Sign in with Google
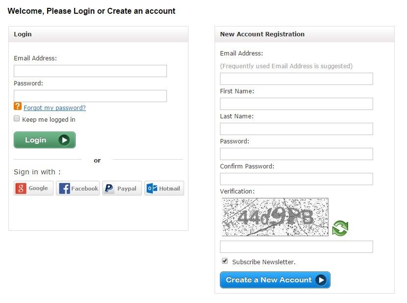407x303 pixels. click(33, 189)
